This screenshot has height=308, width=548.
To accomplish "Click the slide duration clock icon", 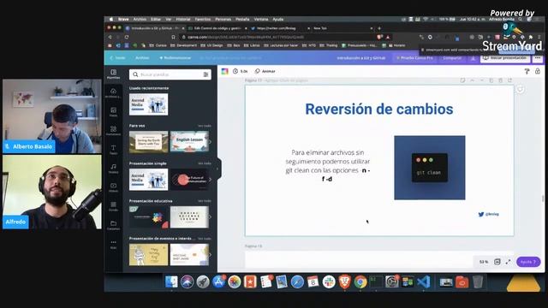I will (x=235, y=71).
